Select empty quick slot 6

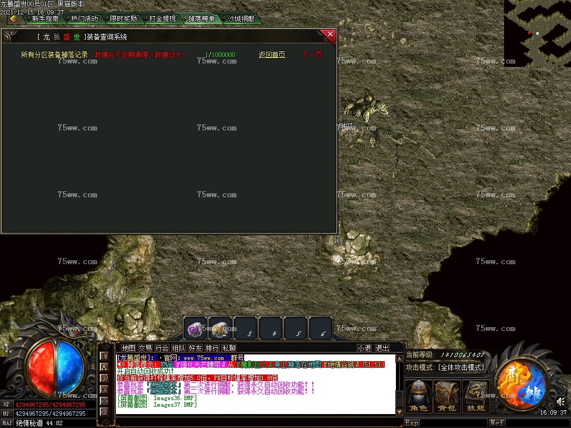coord(321,329)
